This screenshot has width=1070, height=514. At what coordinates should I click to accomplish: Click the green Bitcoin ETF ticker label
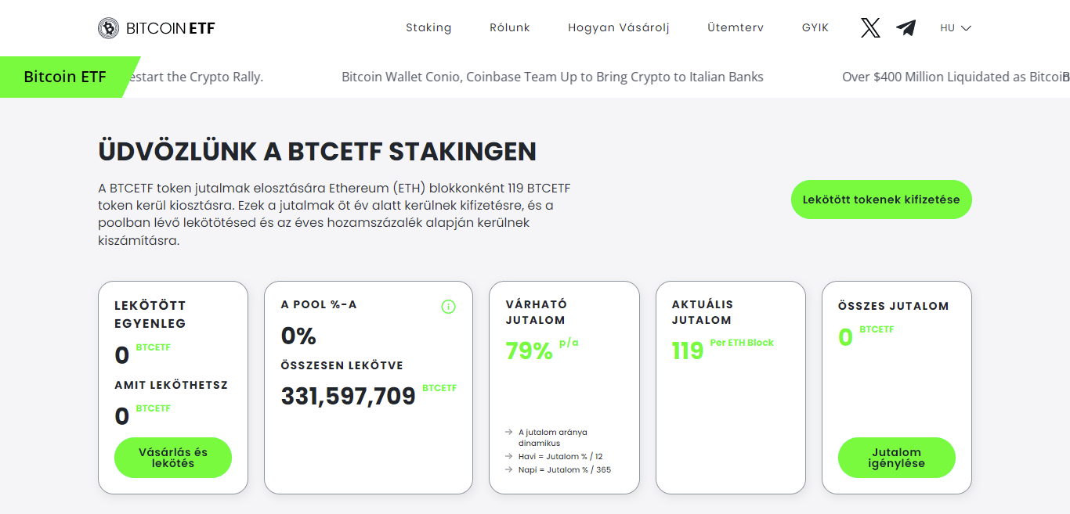point(65,77)
